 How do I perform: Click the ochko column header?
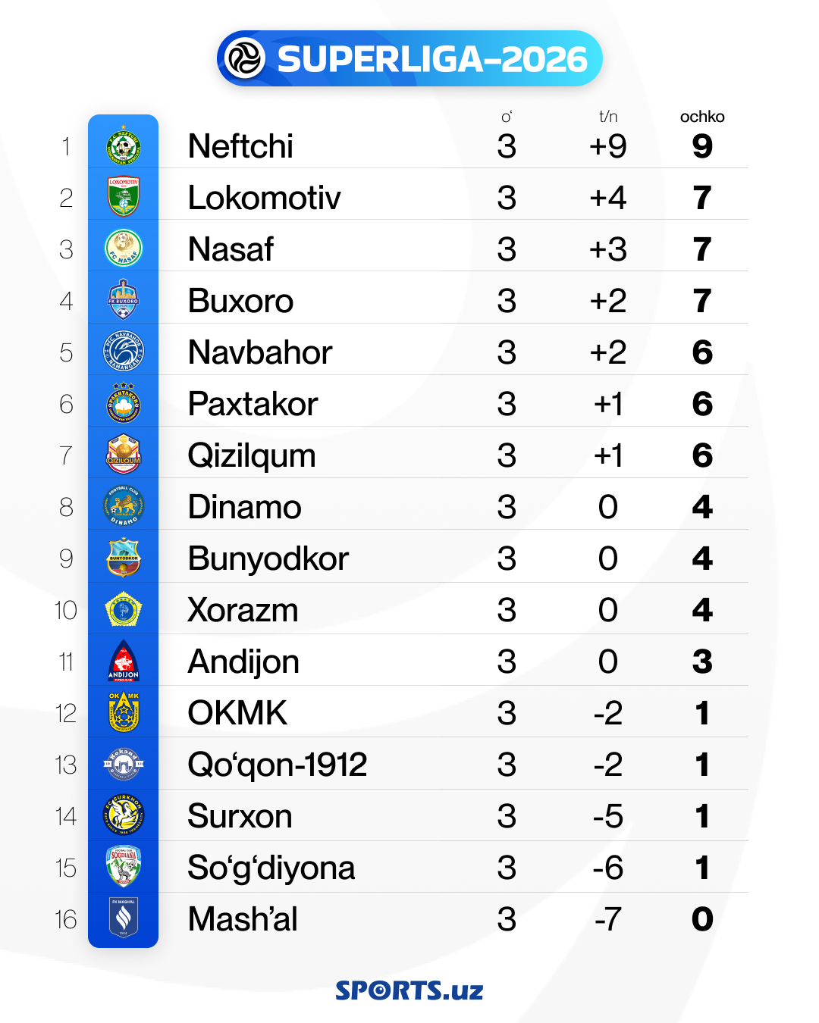coord(702,117)
